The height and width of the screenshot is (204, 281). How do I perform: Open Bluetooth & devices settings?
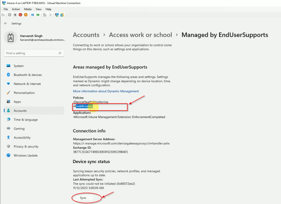click(28, 75)
